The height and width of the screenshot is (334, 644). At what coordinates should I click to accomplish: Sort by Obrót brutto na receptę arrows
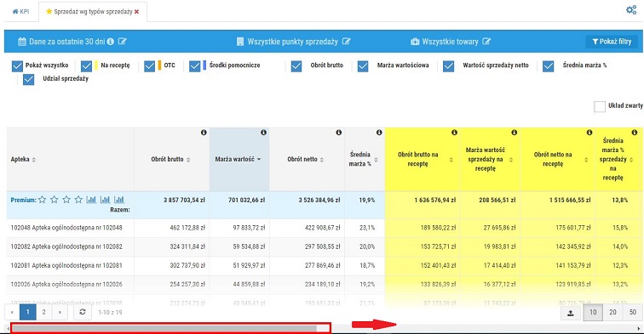tap(451, 160)
